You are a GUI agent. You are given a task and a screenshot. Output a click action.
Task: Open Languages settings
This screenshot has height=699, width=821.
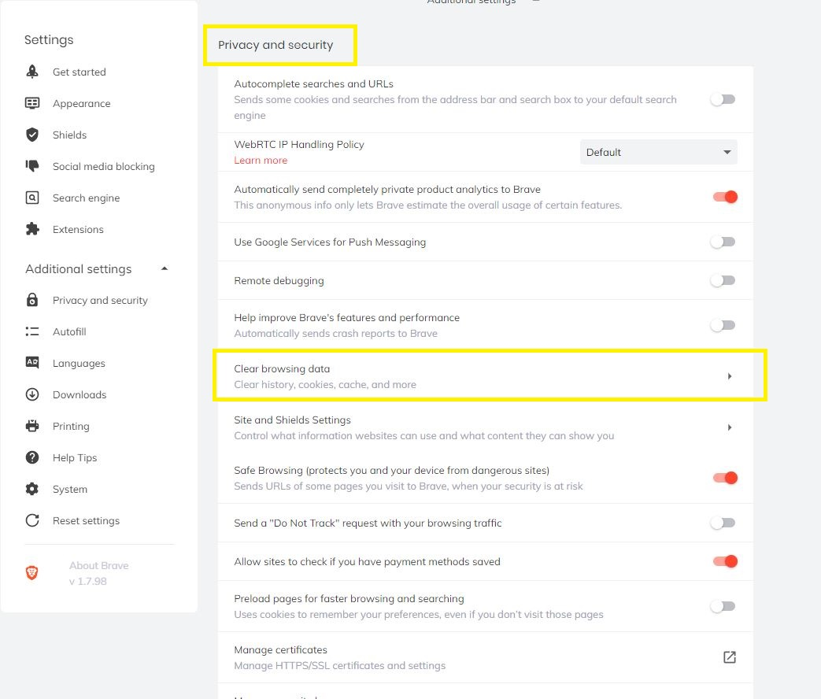[x=79, y=364]
